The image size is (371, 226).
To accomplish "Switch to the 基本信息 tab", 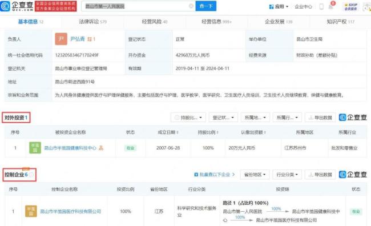I will pyautogui.click(x=30, y=22).
